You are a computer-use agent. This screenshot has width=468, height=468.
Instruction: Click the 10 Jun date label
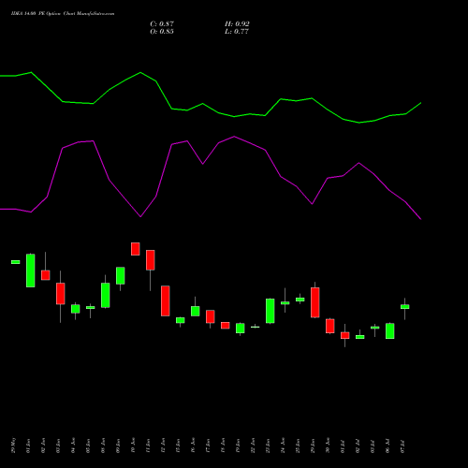pos(133,446)
